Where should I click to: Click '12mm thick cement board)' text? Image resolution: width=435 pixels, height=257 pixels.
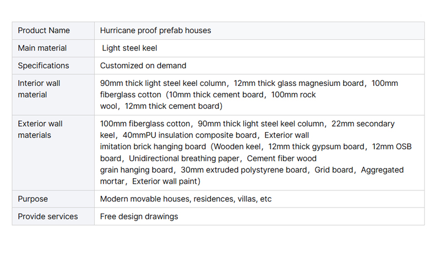click(173, 106)
